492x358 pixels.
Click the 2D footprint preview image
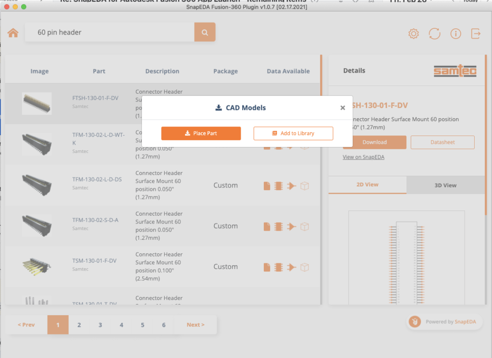(406, 257)
